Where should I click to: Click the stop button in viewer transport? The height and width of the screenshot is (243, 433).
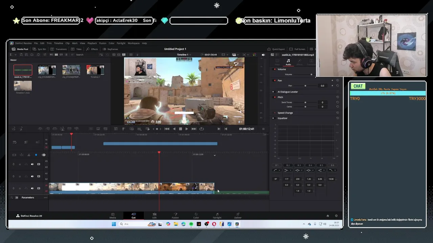tap(181, 129)
